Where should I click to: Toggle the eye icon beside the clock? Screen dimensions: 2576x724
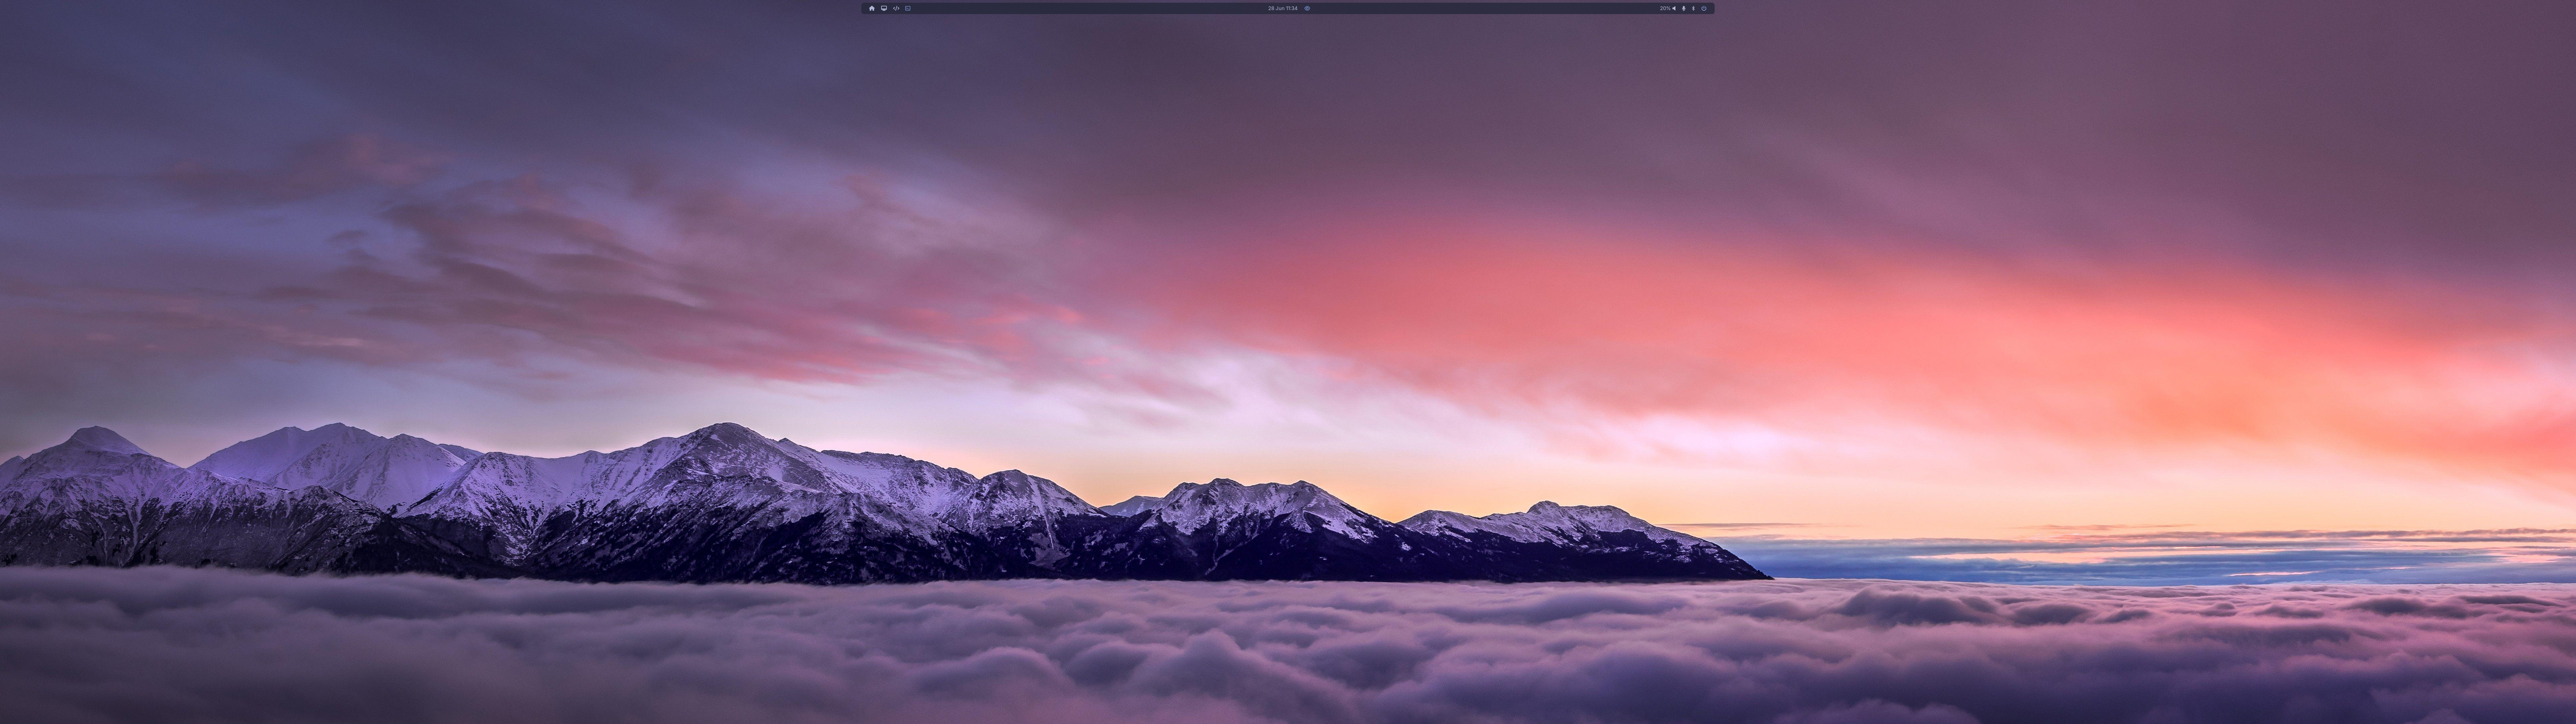coord(1307,8)
